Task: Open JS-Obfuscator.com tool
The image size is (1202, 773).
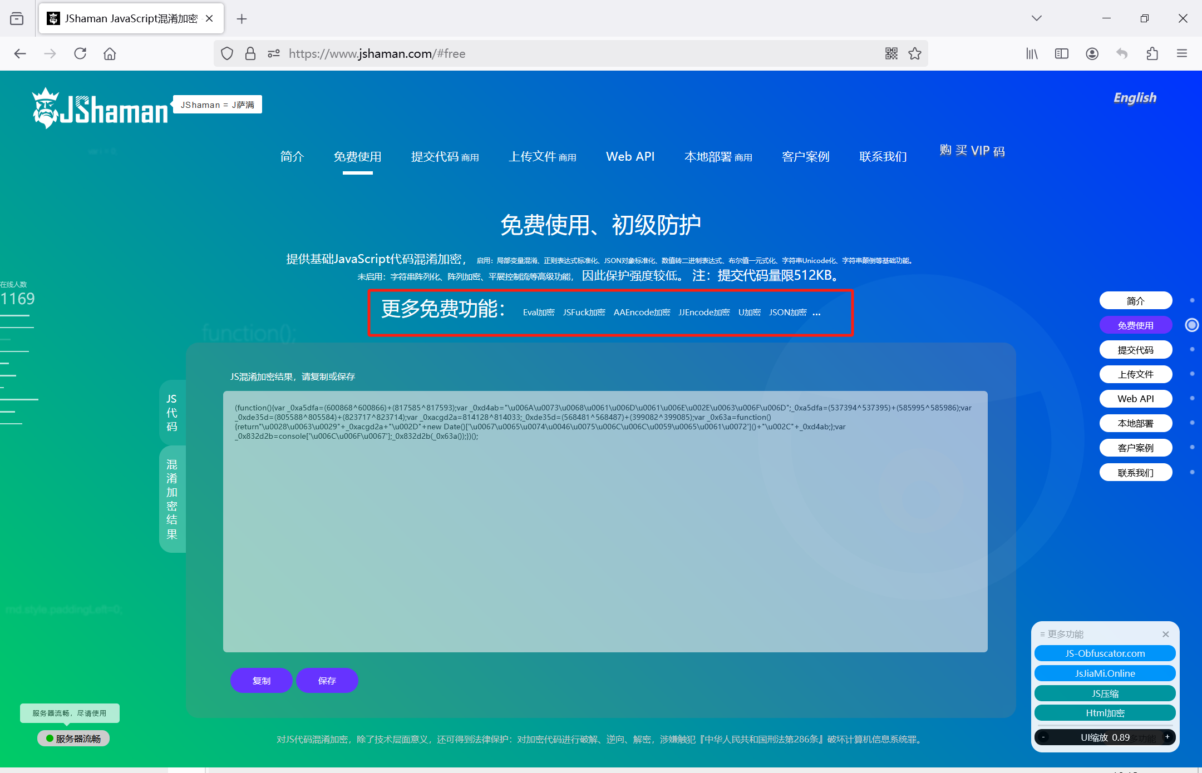Action: click(1106, 654)
